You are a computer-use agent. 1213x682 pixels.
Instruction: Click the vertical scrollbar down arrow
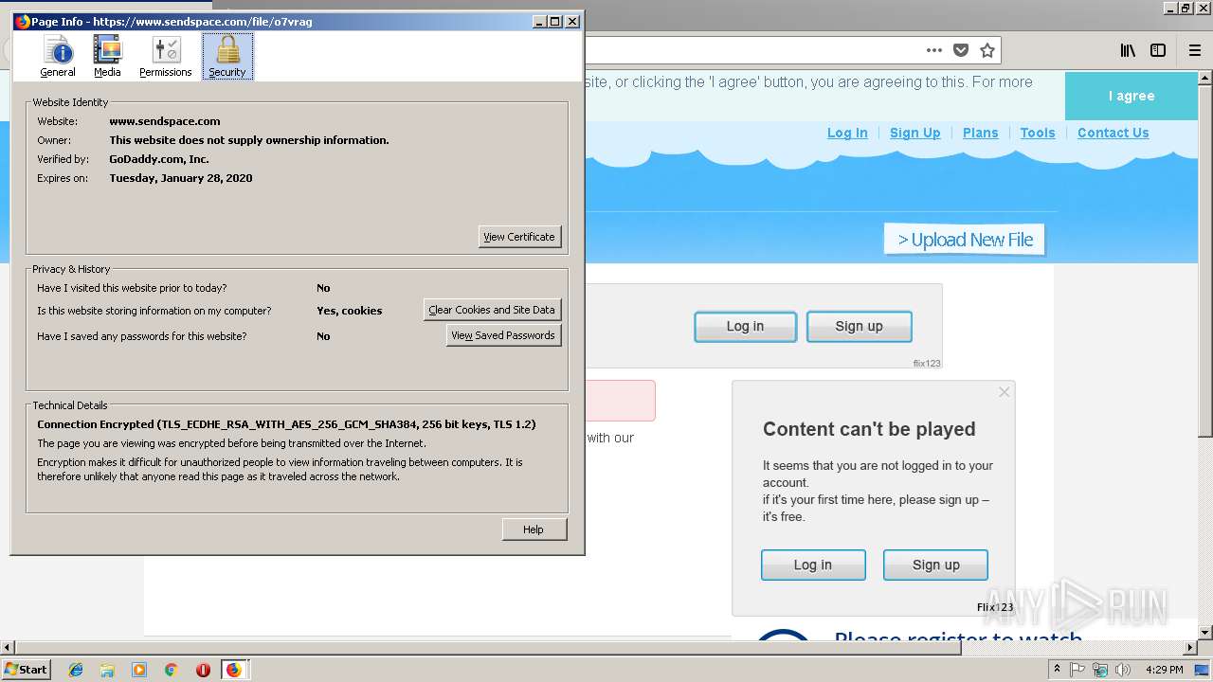[x=1205, y=632]
